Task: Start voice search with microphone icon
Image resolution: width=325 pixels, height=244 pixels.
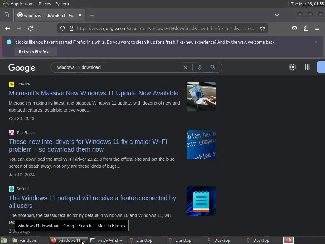Action: pos(199,67)
